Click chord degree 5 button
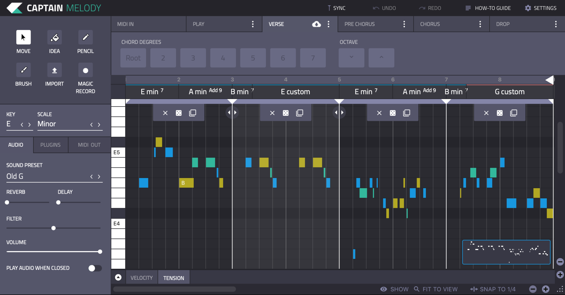 (253, 58)
